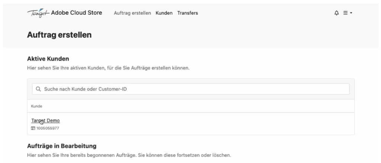Expand the dropdown caret beside the hamburger menu
The height and width of the screenshot is (163, 381).
[x=351, y=13]
